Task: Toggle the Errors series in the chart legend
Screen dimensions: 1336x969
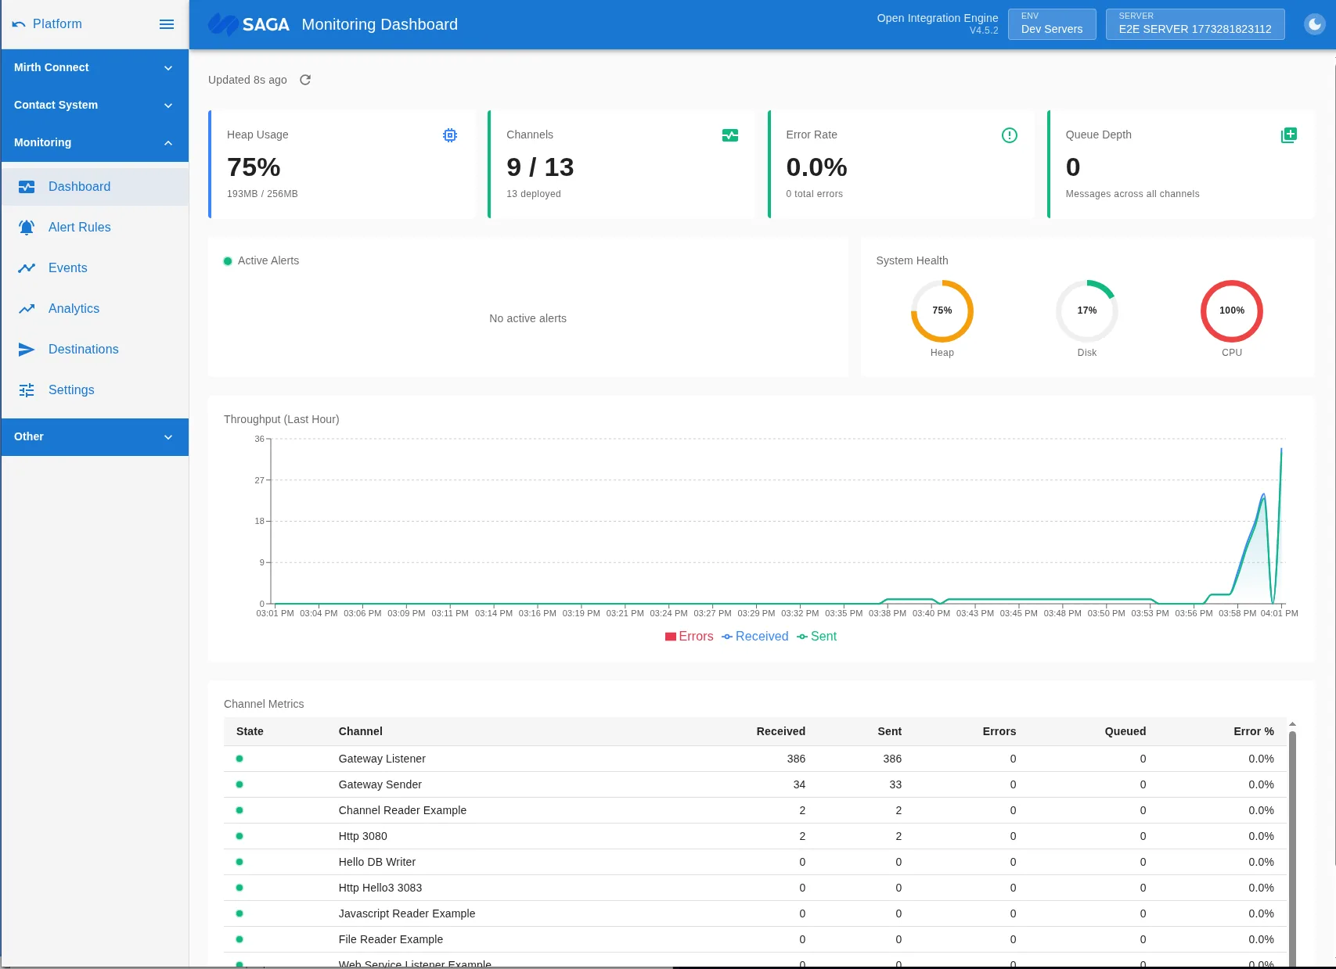Action: tap(690, 637)
